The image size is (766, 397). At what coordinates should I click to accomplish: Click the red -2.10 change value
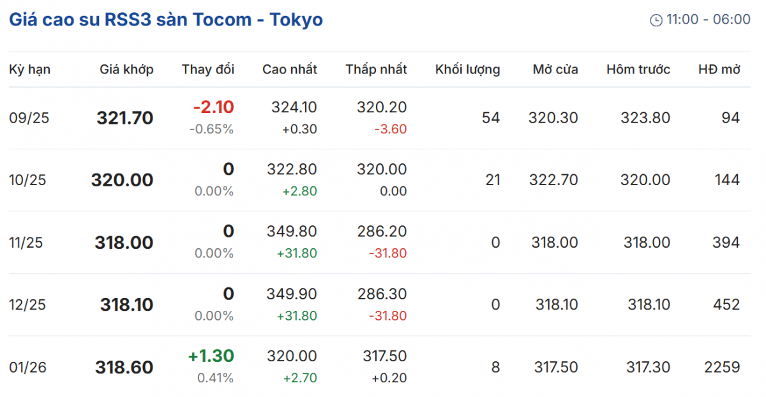[213, 107]
